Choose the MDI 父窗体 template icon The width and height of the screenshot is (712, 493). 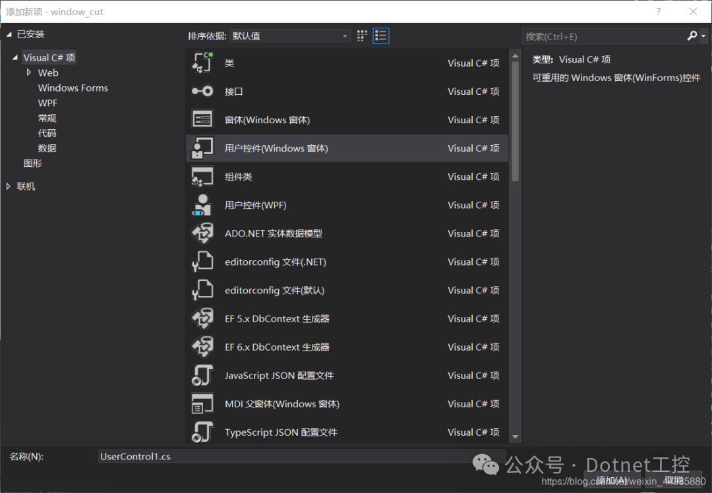pos(202,403)
